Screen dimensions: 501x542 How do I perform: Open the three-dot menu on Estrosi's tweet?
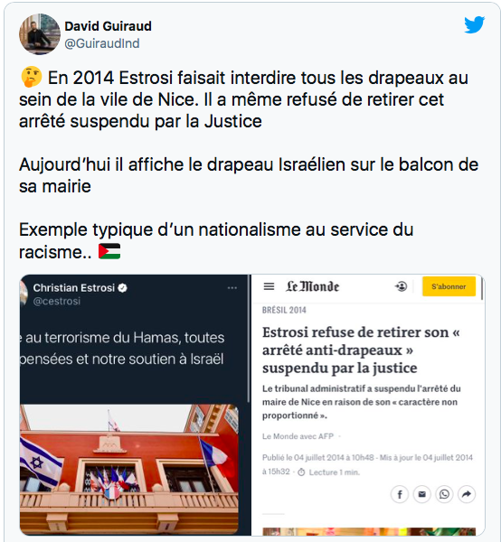(x=232, y=287)
